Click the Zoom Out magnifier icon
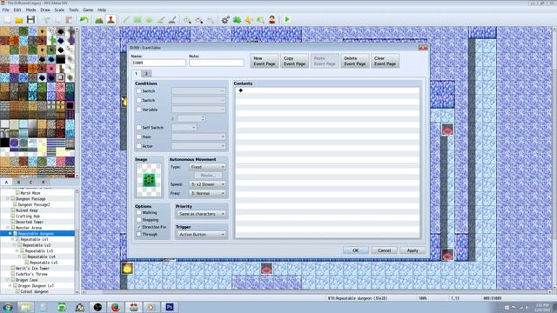 (x=199, y=20)
